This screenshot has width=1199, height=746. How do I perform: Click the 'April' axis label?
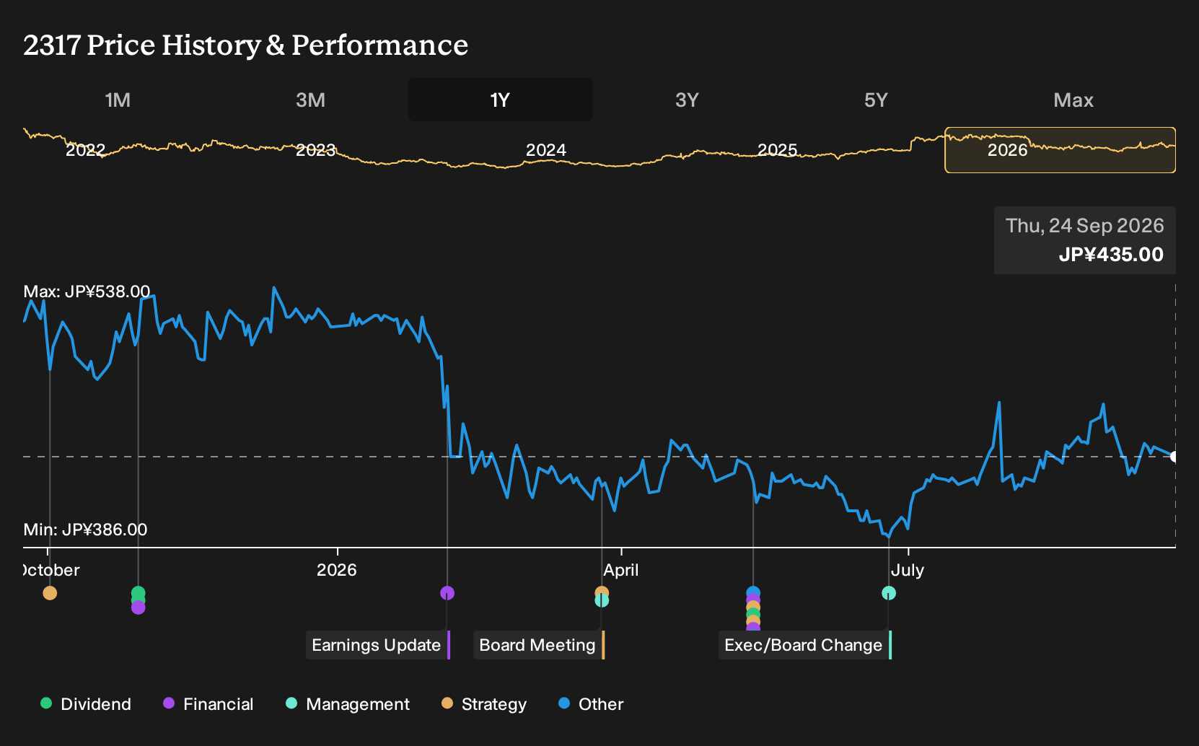point(621,570)
